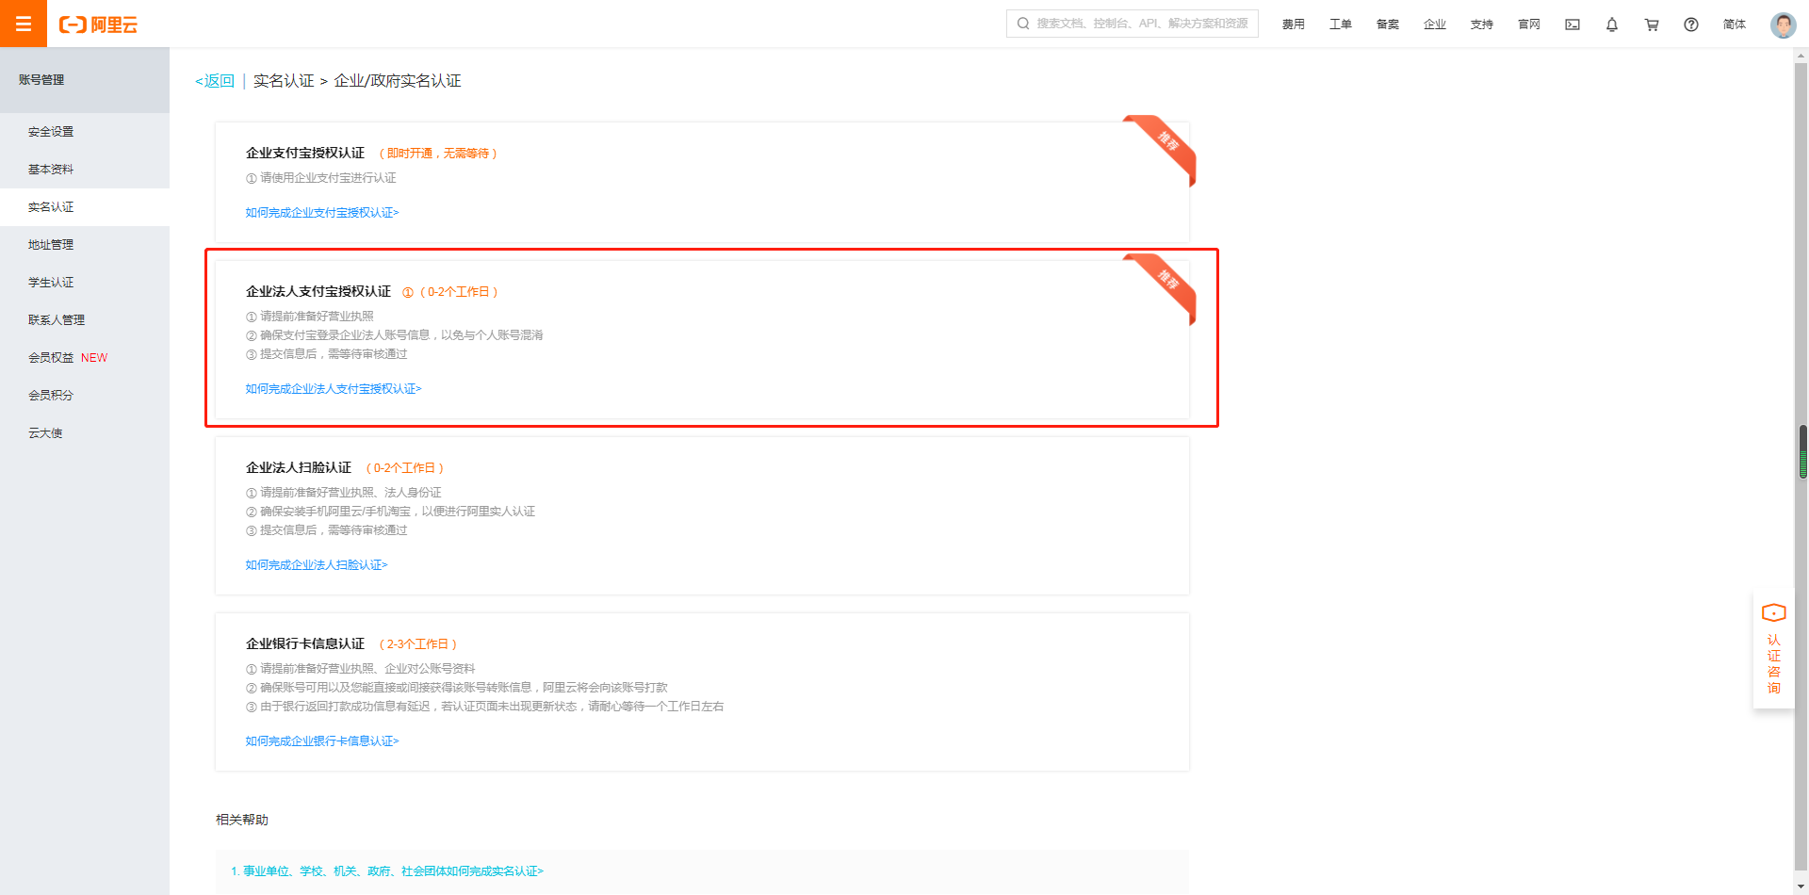Select 实名认证 in the sidebar
Image resolution: width=1809 pixels, height=895 pixels.
tap(85, 207)
